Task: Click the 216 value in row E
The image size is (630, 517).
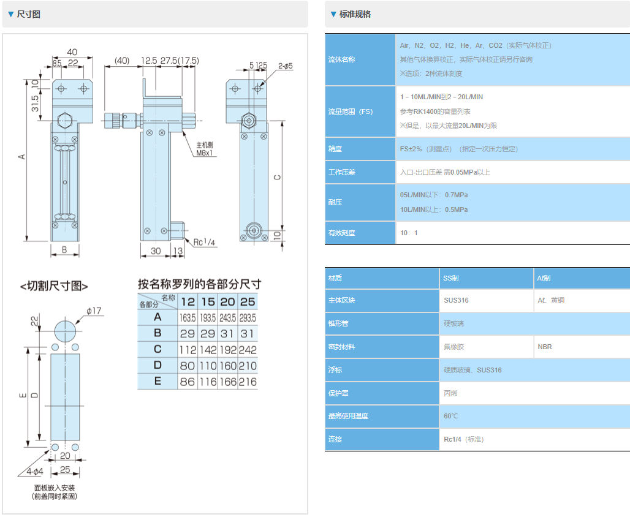Action: [248, 382]
